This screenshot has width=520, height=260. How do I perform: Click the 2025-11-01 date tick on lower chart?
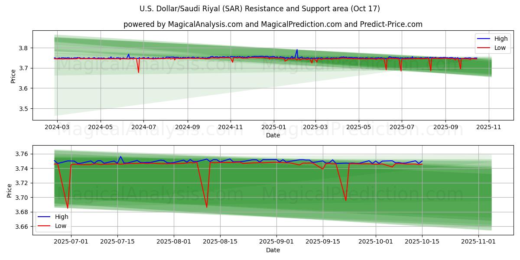pyautogui.click(x=478, y=242)
